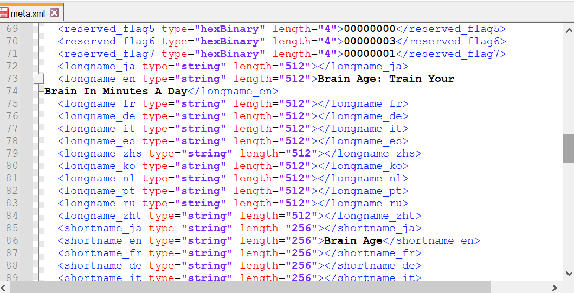Click text "Brain Age: Train Your"
This screenshot has width=574, height=293.
[x=386, y=79]
